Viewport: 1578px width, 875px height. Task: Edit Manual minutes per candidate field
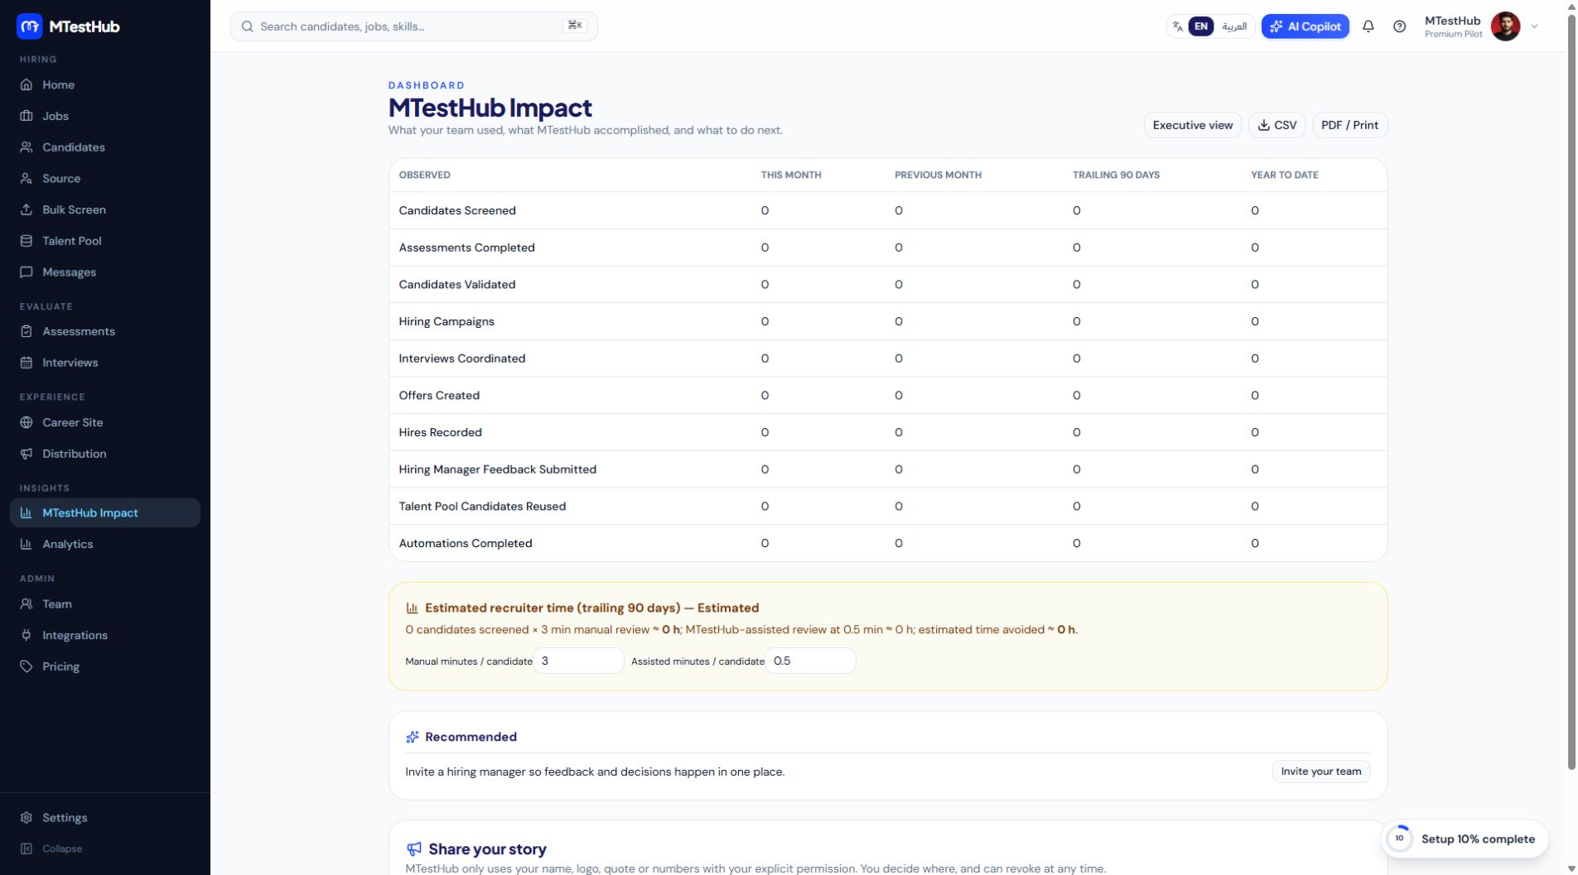tap(578, 661)
